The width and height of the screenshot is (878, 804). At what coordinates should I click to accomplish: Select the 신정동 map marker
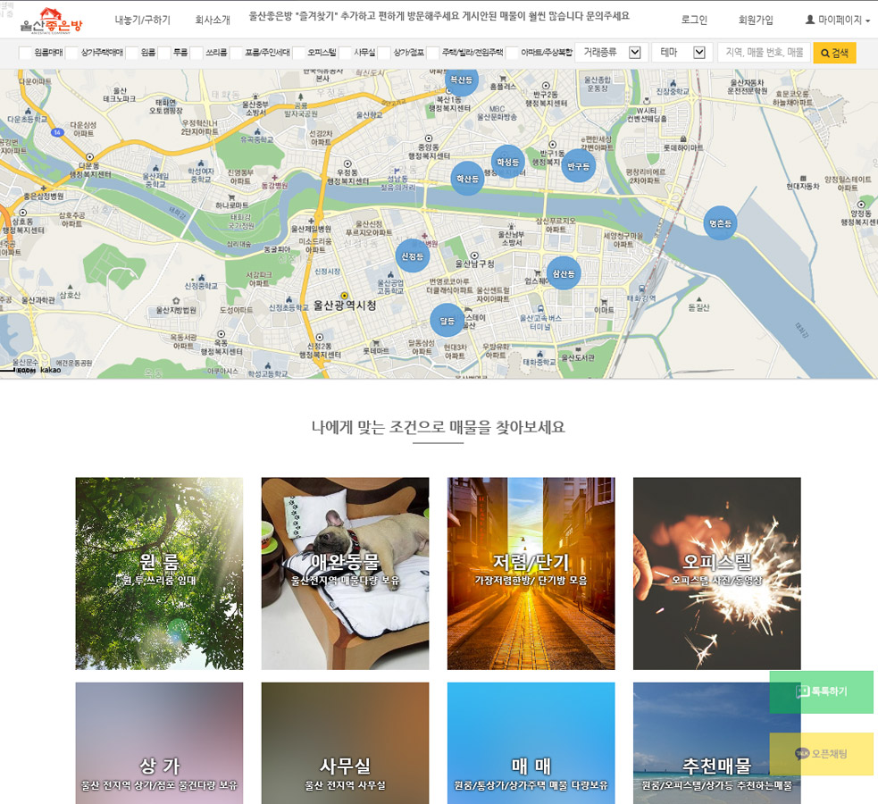413,256
